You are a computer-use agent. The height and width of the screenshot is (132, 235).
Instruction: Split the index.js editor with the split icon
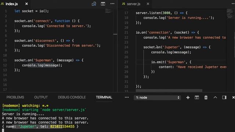pos(103,4)
